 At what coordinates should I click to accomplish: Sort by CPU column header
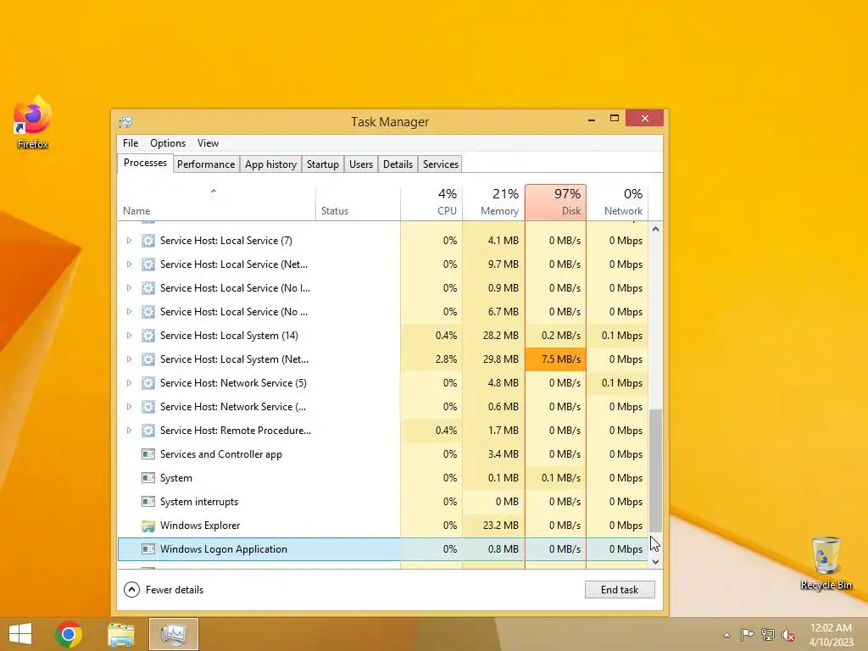pos(431,203)
